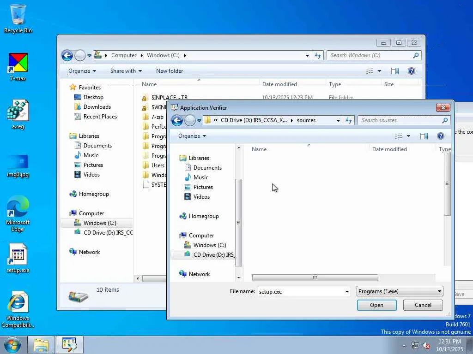Open the Programs (*.exe) file type dropdown
This screenshot has height=354, width=473.
(x=400, y=291)
